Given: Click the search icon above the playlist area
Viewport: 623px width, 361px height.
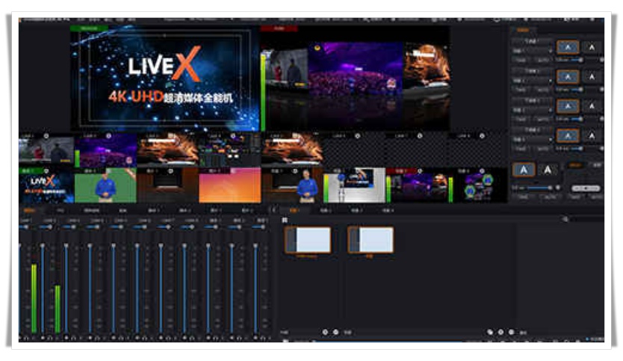Looking at the screenshot, I should tap(565, 219).
